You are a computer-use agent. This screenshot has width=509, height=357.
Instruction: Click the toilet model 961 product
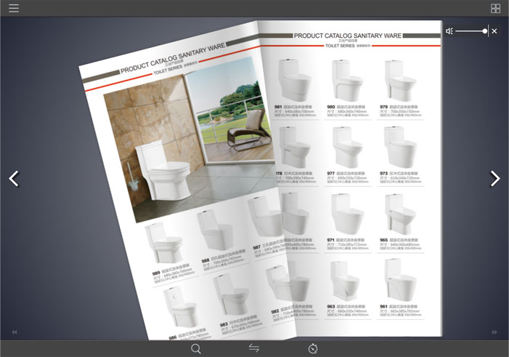coord(399,280)
